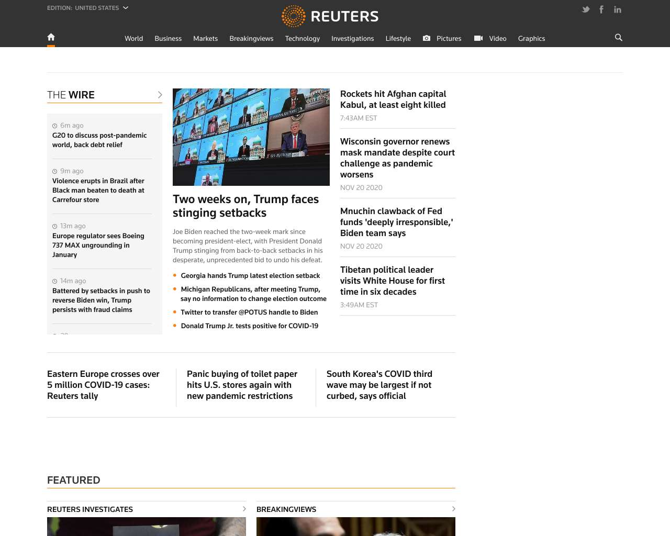The image size is (670, 536).
Task: Open Panic buying of toilet paper story
Action: [242, 385]
